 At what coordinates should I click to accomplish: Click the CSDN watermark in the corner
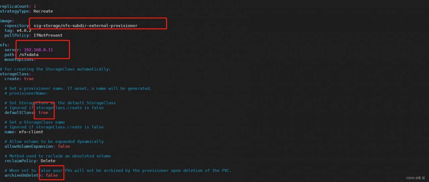point(415,178)
